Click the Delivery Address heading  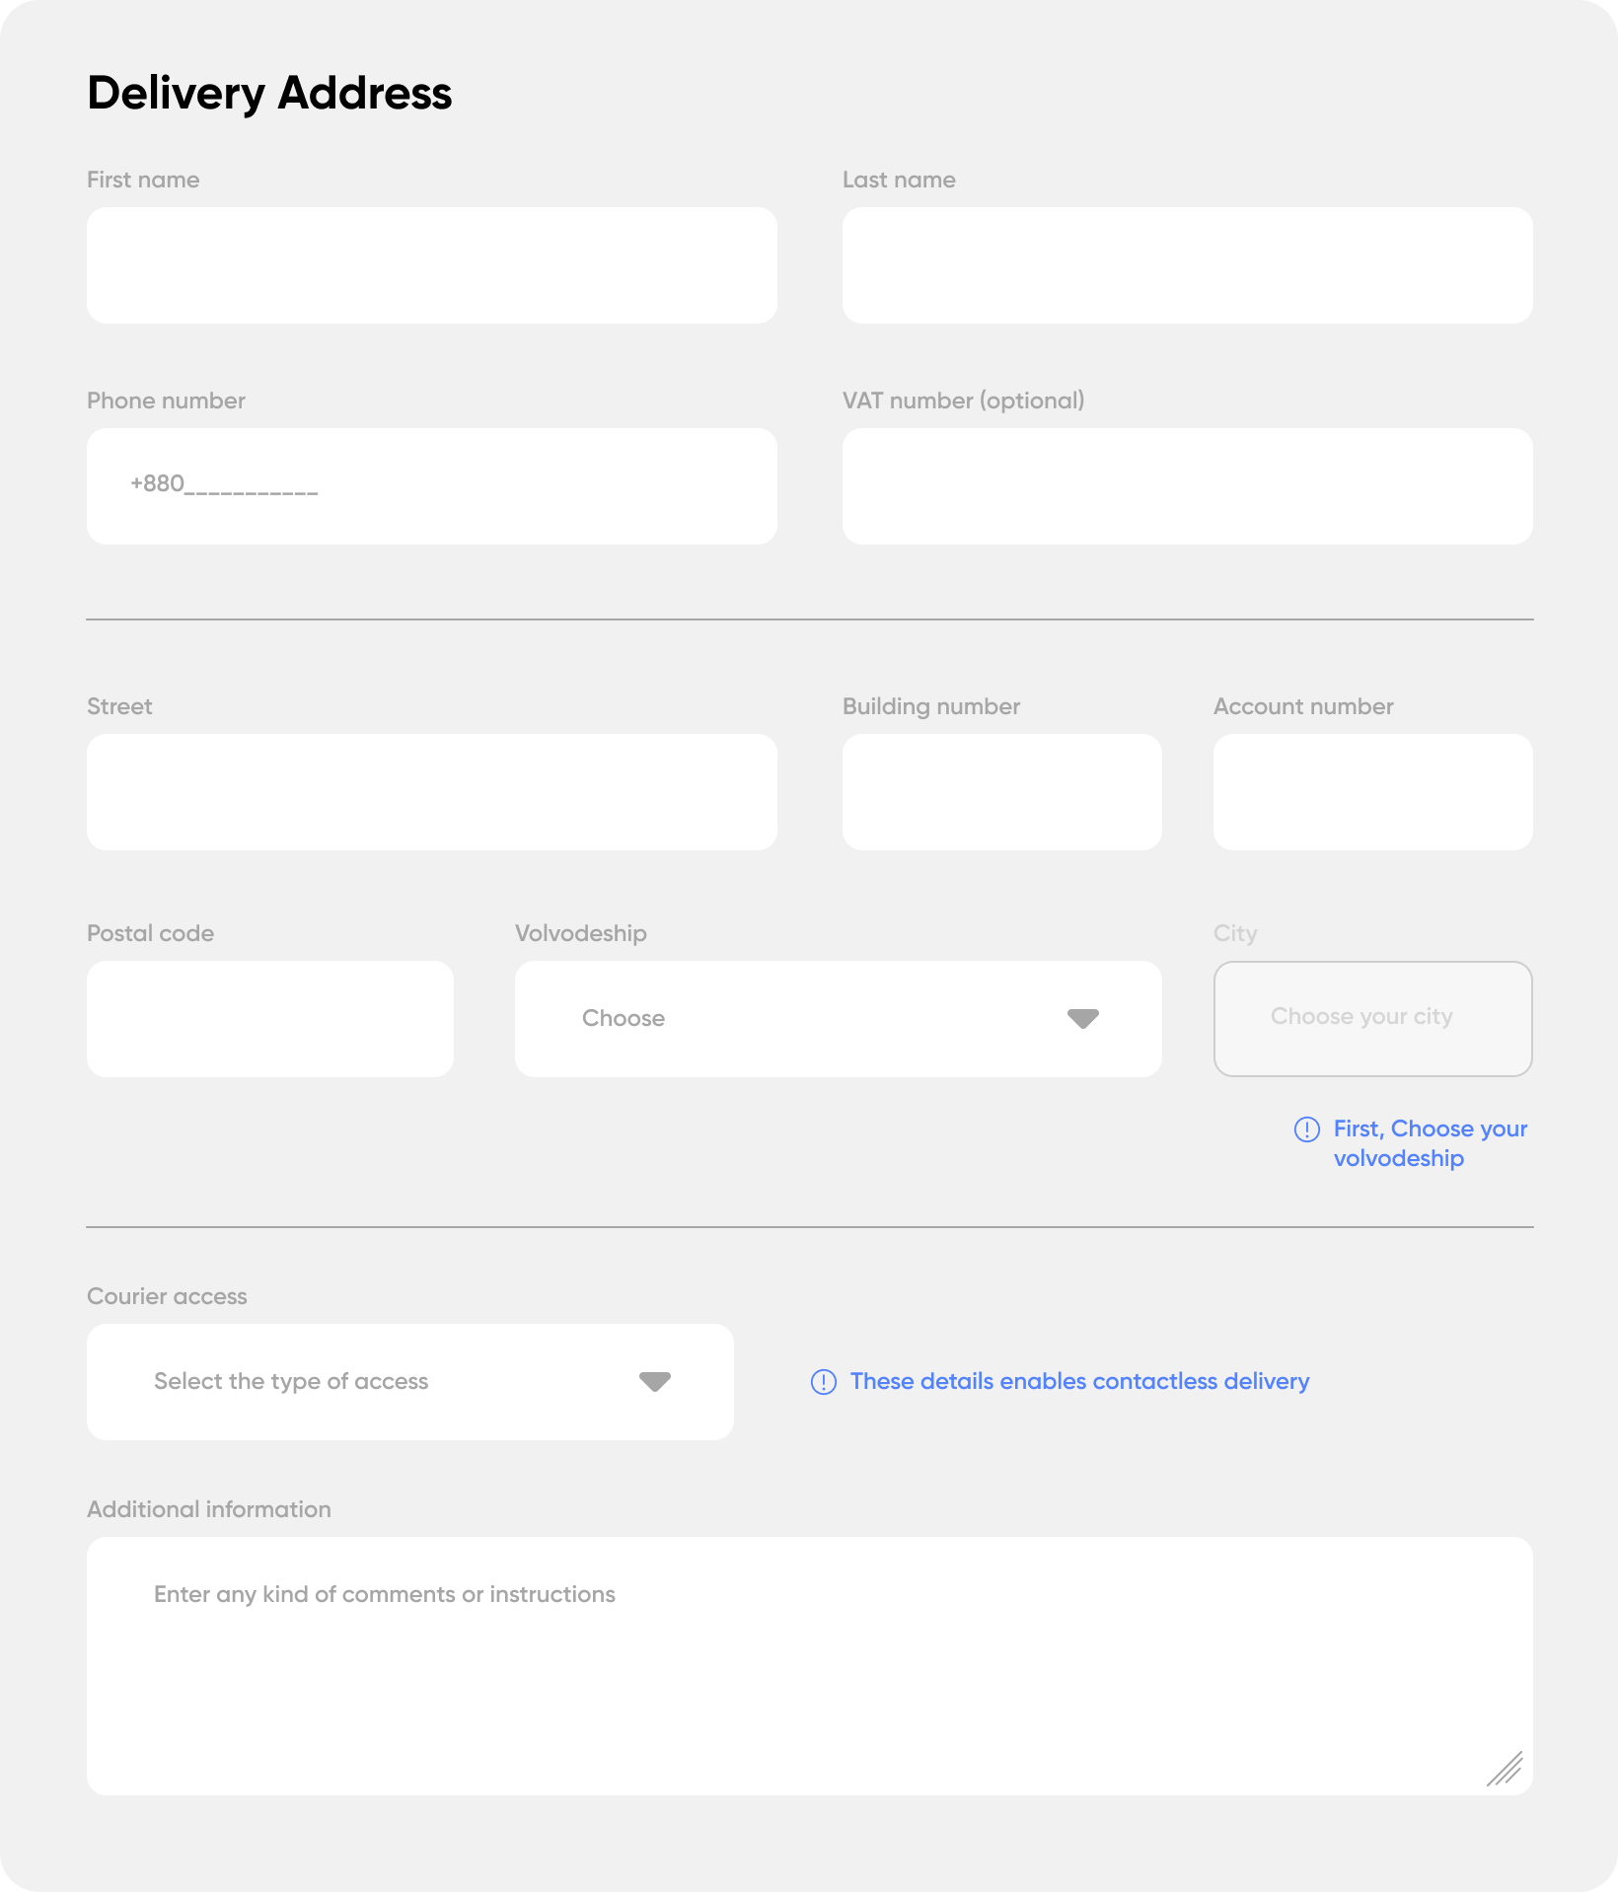click(269, 94)
